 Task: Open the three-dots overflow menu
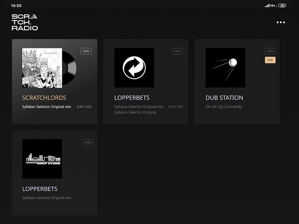281,22
